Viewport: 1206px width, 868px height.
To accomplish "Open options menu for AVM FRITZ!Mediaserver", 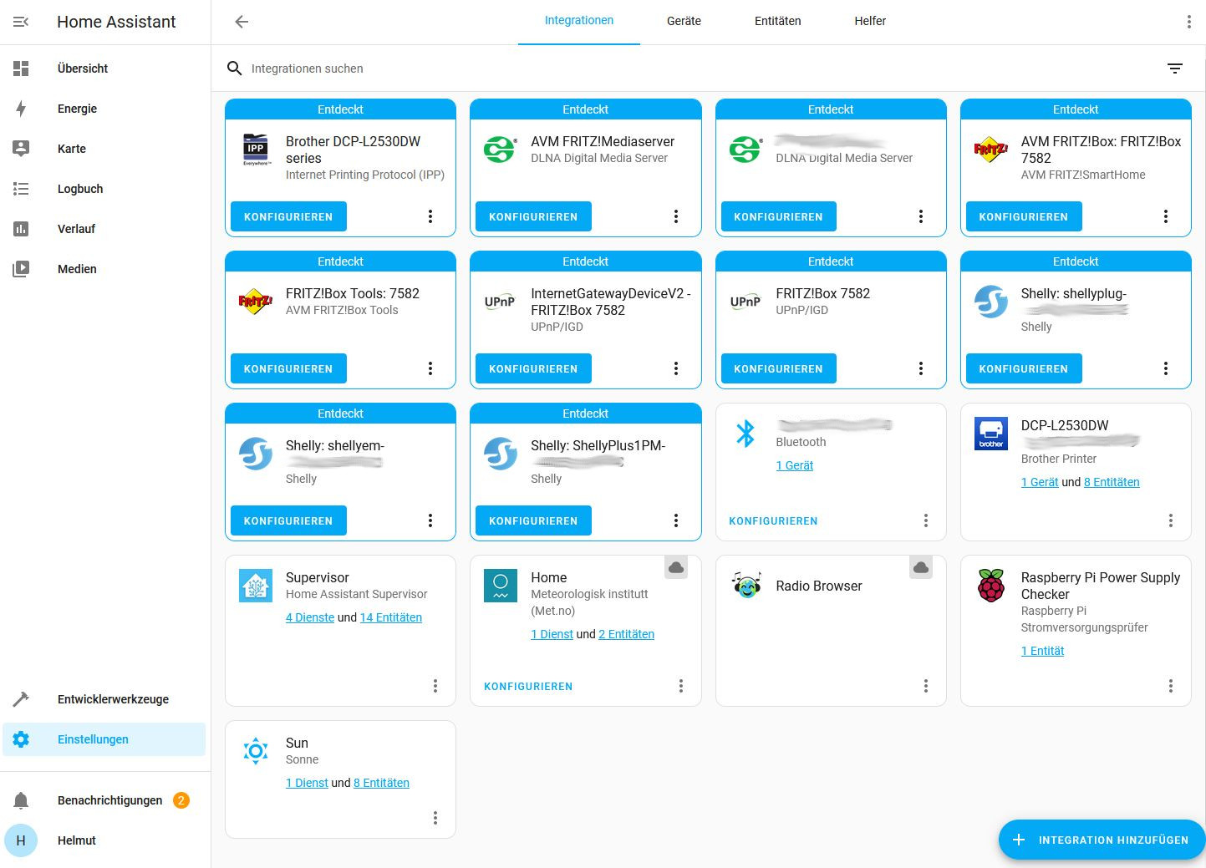I will [x=676, y=216].
